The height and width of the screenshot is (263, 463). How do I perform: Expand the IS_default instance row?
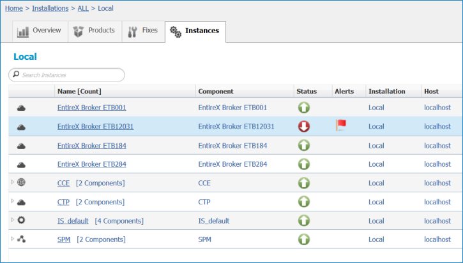tap(12, 220)
